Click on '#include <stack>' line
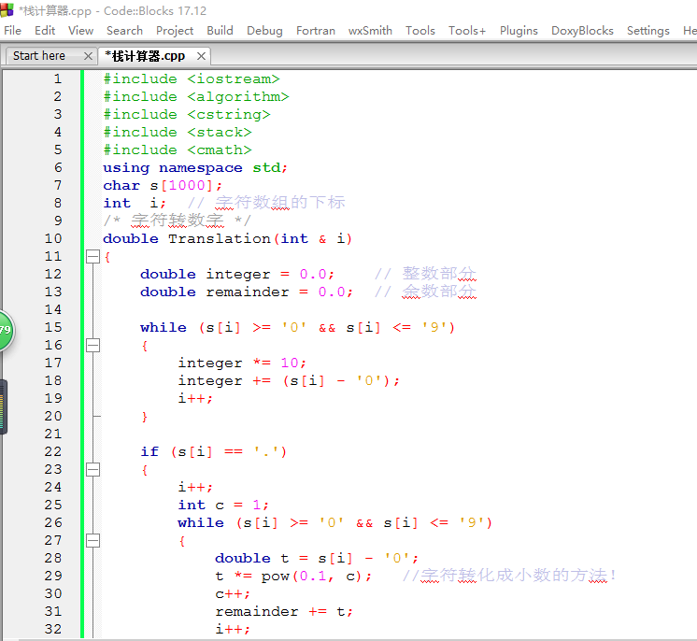697x641 pixels. 178,133
